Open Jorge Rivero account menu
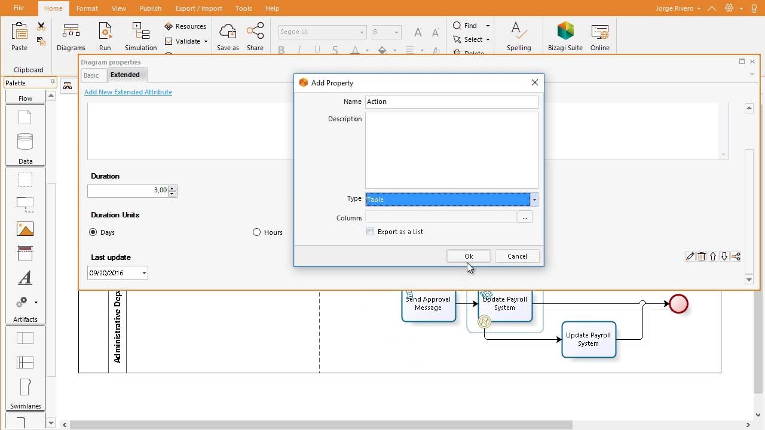The width and height of the screenshot is (765, 430). [x=678, y=8]
